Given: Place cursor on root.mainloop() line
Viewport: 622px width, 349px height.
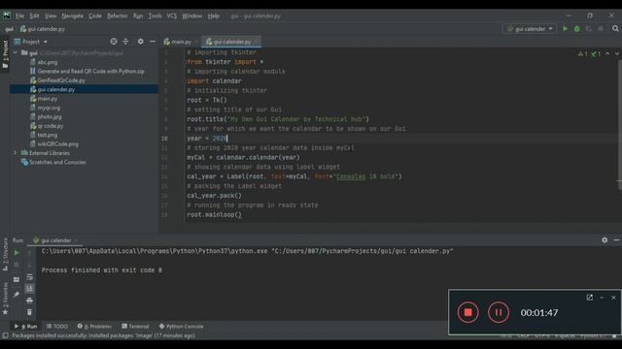Looking at the screenshot, I should tap(214, 215).
